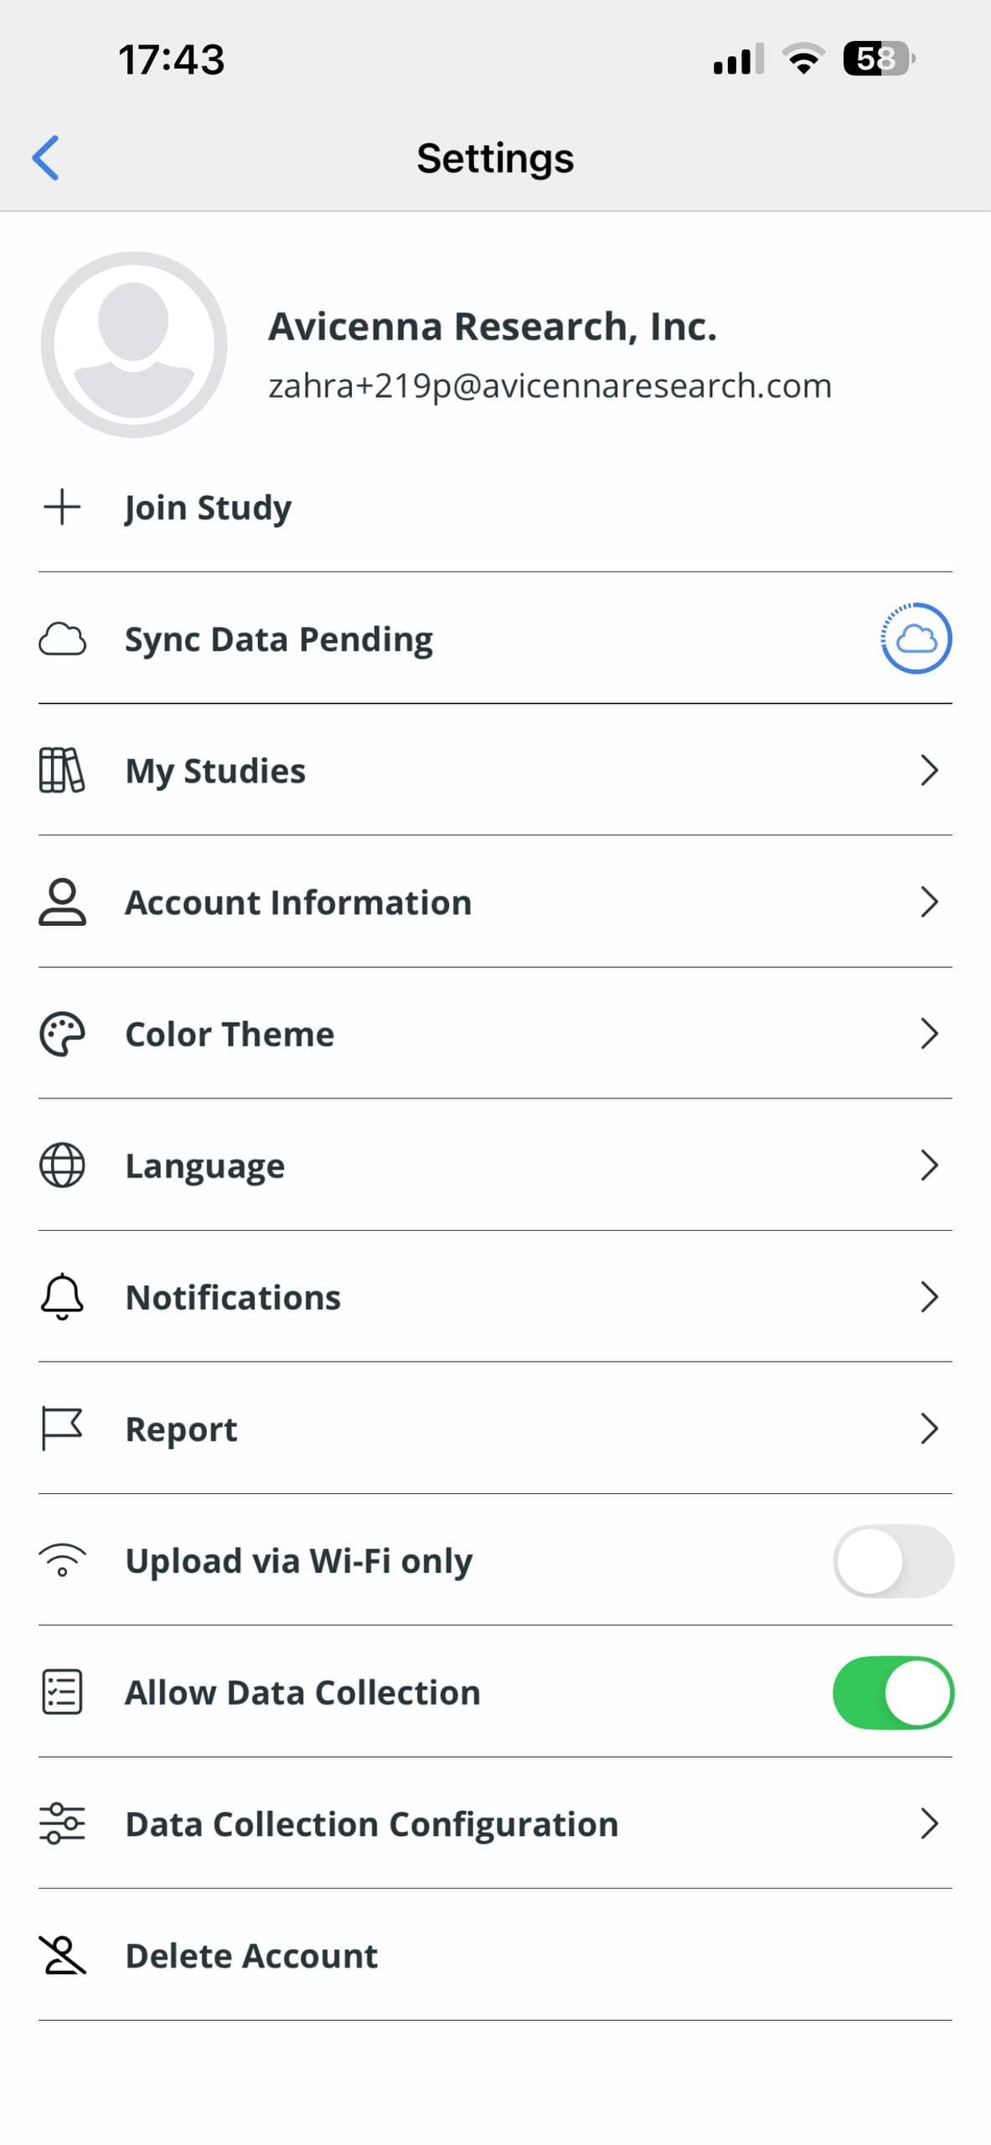Tap the Notifications bell icon

click(62, 1297)
